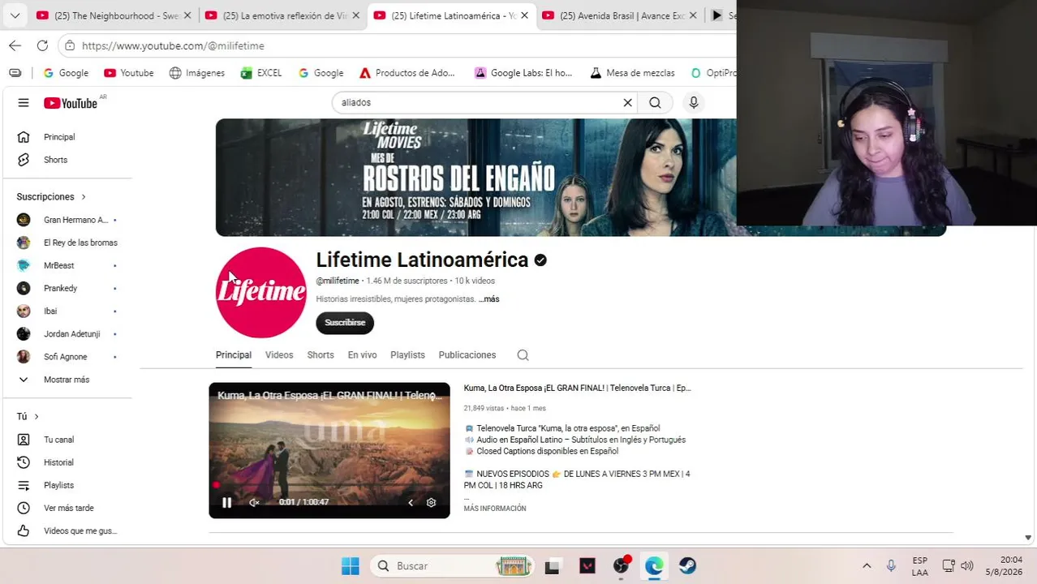
Task: Open Jordan Adetunji subscription channel
Action: tap(67, 333)
